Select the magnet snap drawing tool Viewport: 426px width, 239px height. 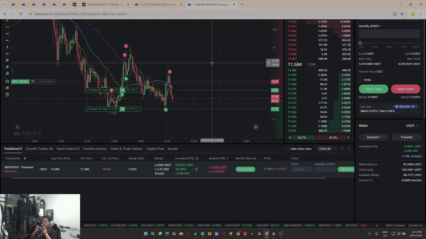tap(7, 81)
